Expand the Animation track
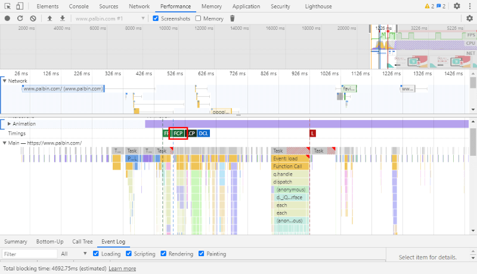Viewport: 477px width, 274px height. tap(9, 124)
